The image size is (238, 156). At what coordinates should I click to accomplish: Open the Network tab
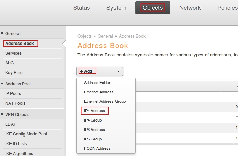click(190, 8)
